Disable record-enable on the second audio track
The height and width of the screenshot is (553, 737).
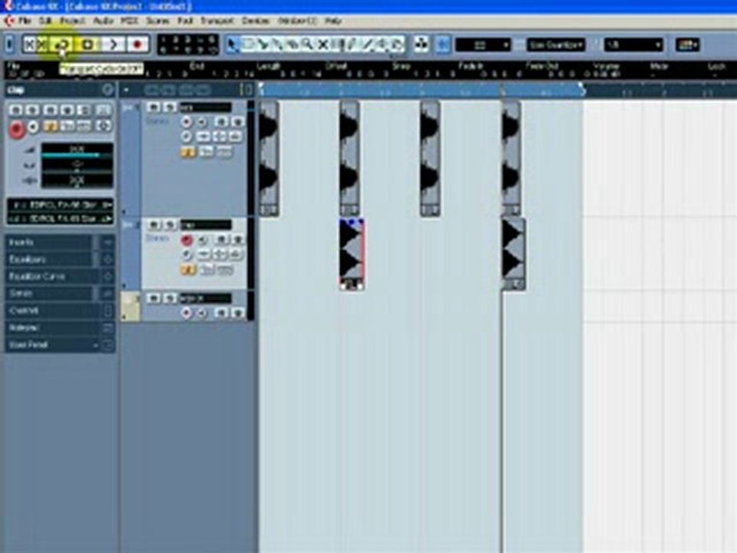[187, 240]
